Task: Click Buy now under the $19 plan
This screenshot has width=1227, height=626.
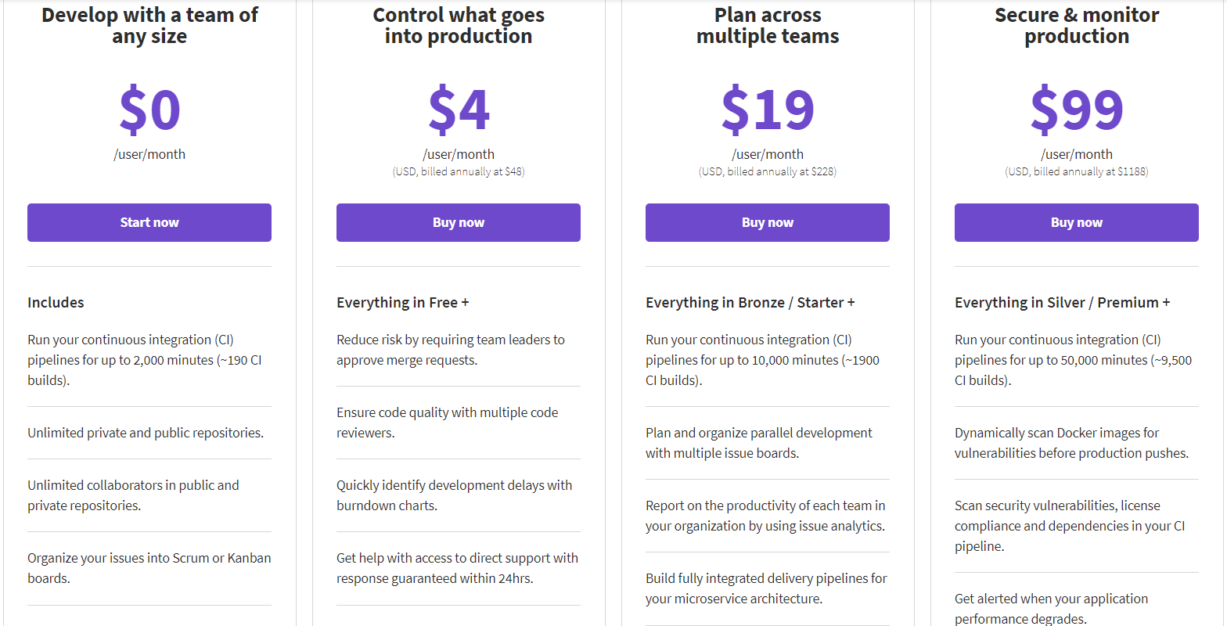Action: [767, 222]
